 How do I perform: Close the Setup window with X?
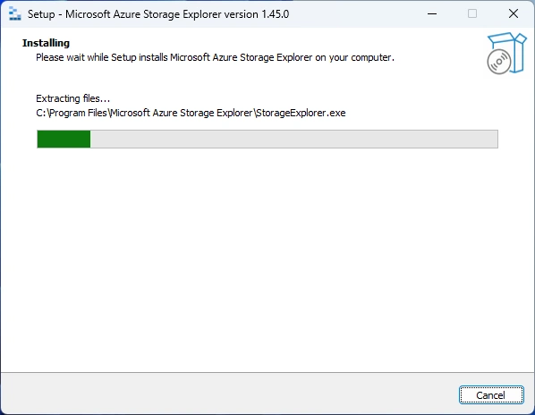pos(514,14)
